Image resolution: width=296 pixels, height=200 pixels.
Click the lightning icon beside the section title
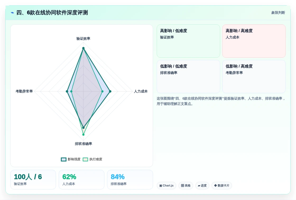point(12,13)
